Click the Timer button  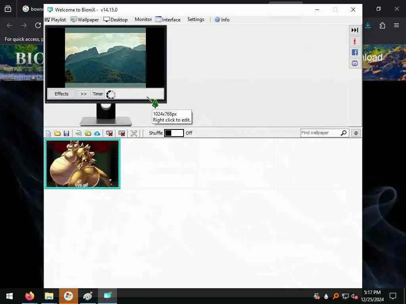[x=98, y=94]
